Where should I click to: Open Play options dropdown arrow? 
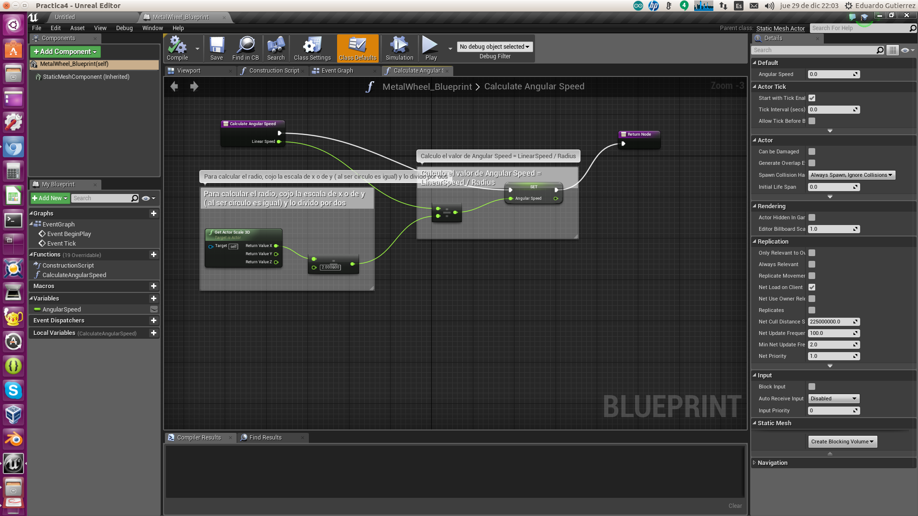click(450, 48)
